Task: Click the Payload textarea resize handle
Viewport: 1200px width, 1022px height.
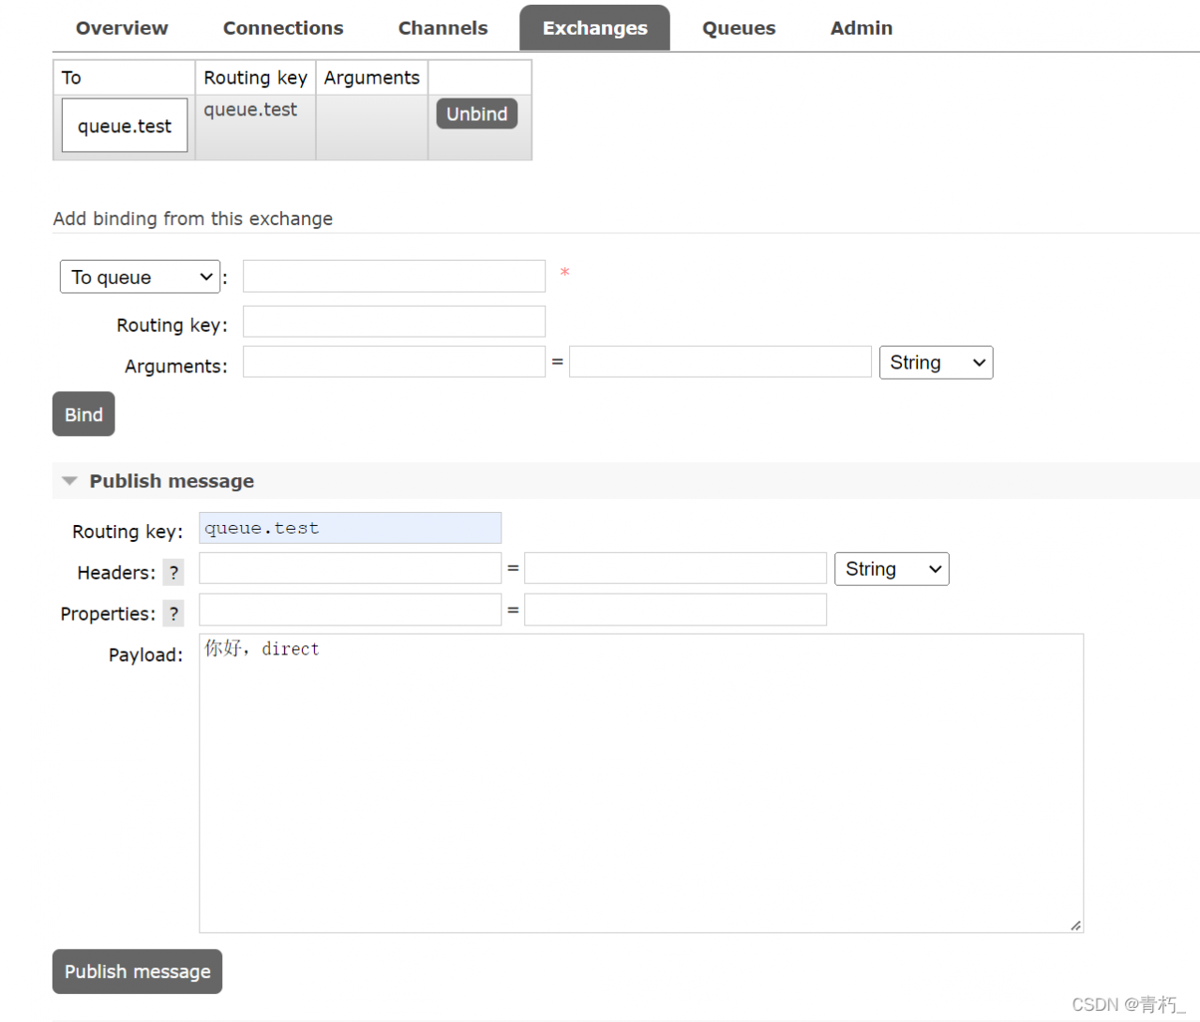Action: 1075,925
